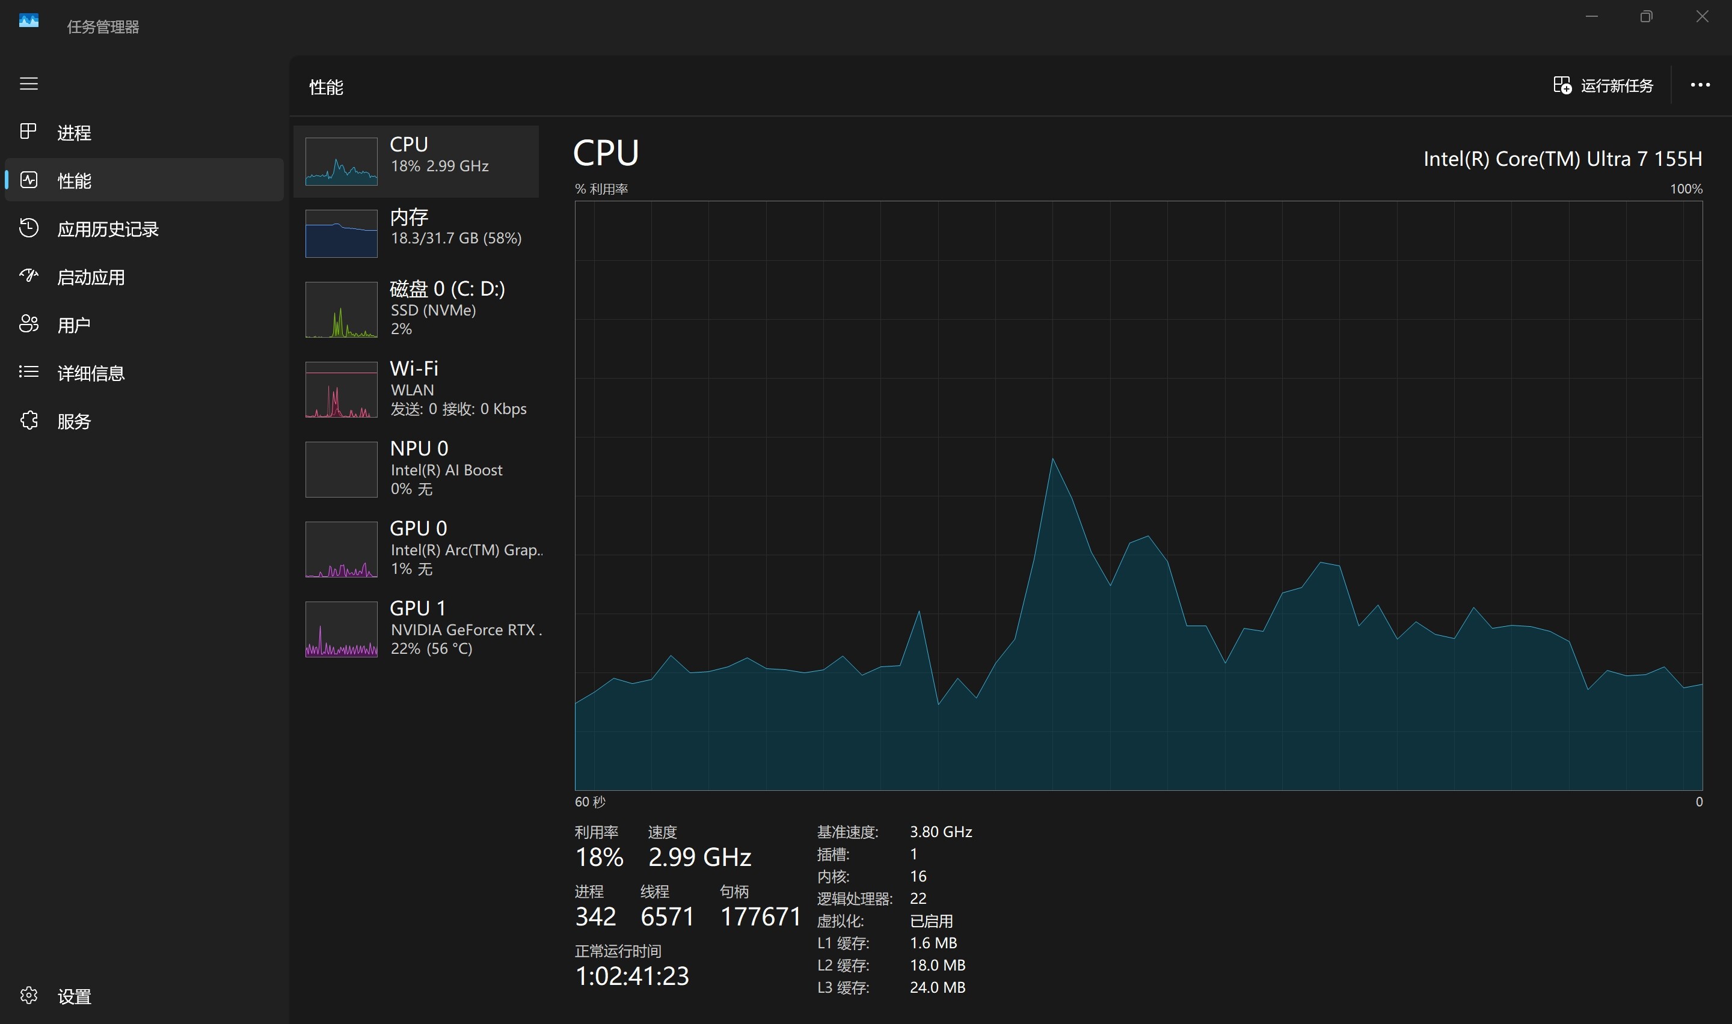1732x1024 pixels.
Task: Click the thread count 6571
Action: 667,916
